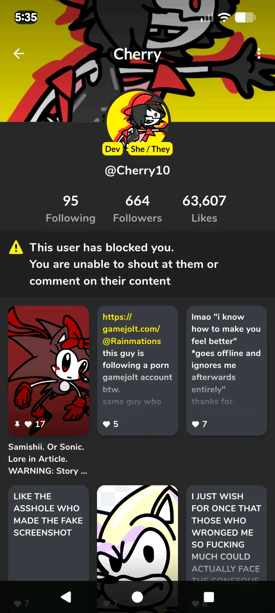Tap the pin icon on Samishii post
The image size is (275, 613).
tap(17, 424)
